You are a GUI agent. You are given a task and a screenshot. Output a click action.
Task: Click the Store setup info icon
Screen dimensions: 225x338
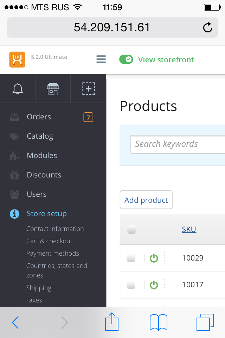[x=14, y=214]
